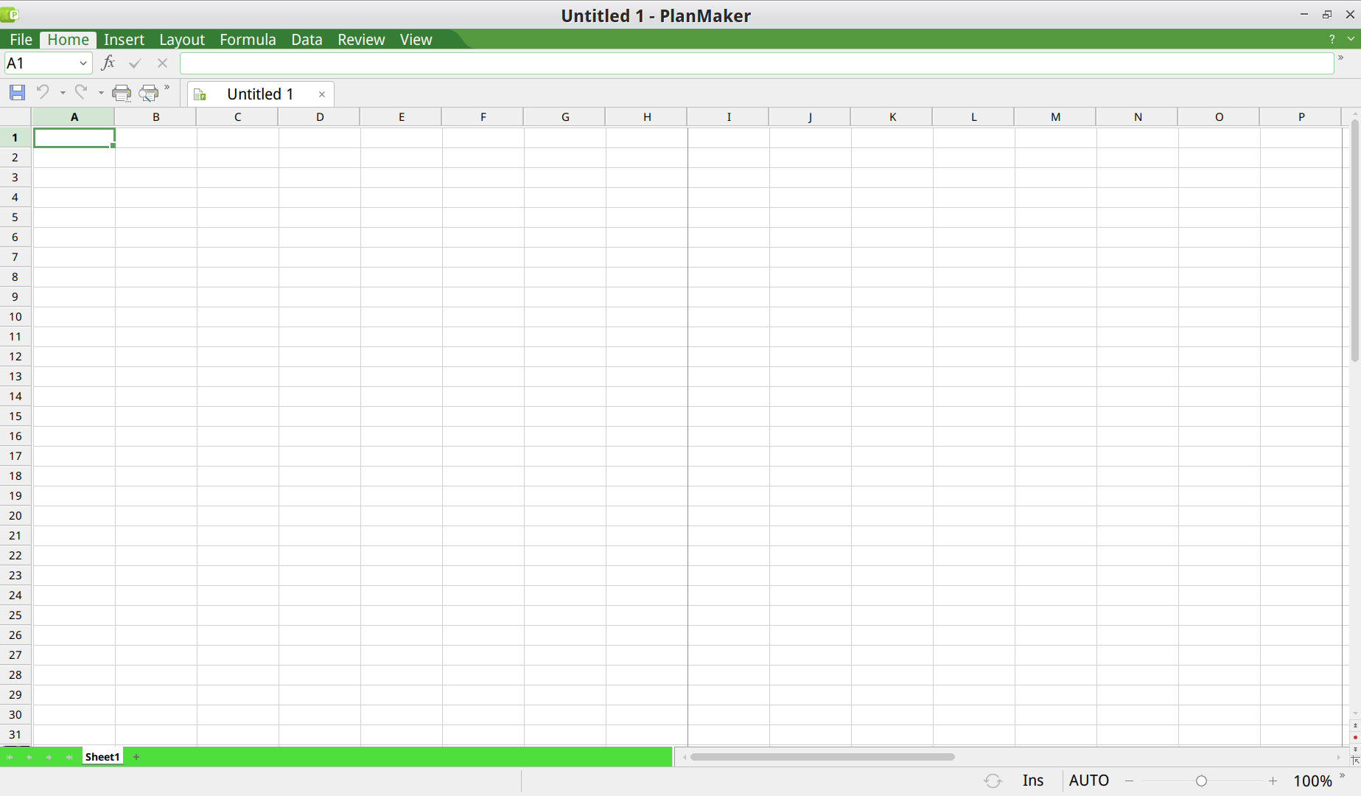Expand the A1 cell reference dropdown

83,63
